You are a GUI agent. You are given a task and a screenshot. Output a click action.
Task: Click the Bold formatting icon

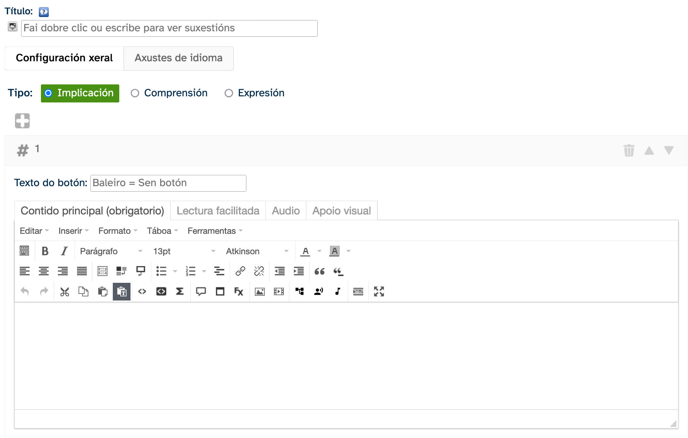point(45,251)
